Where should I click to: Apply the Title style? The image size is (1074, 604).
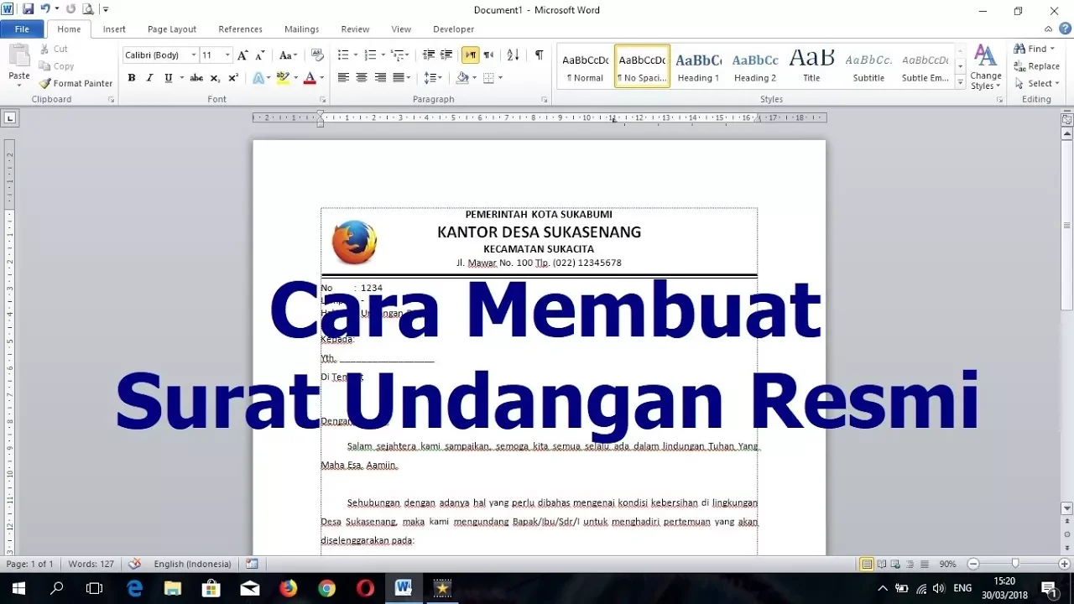[811, 66]
